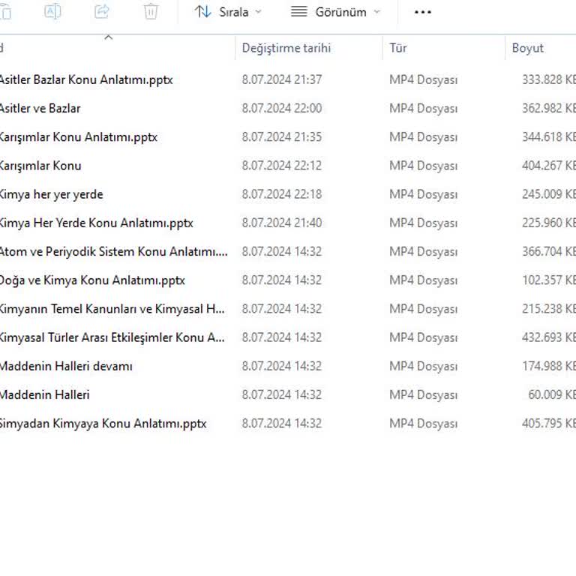
Task: Select Simyadan Kimyaya Konu Anlatımı.pptx file
Action: 102,424
